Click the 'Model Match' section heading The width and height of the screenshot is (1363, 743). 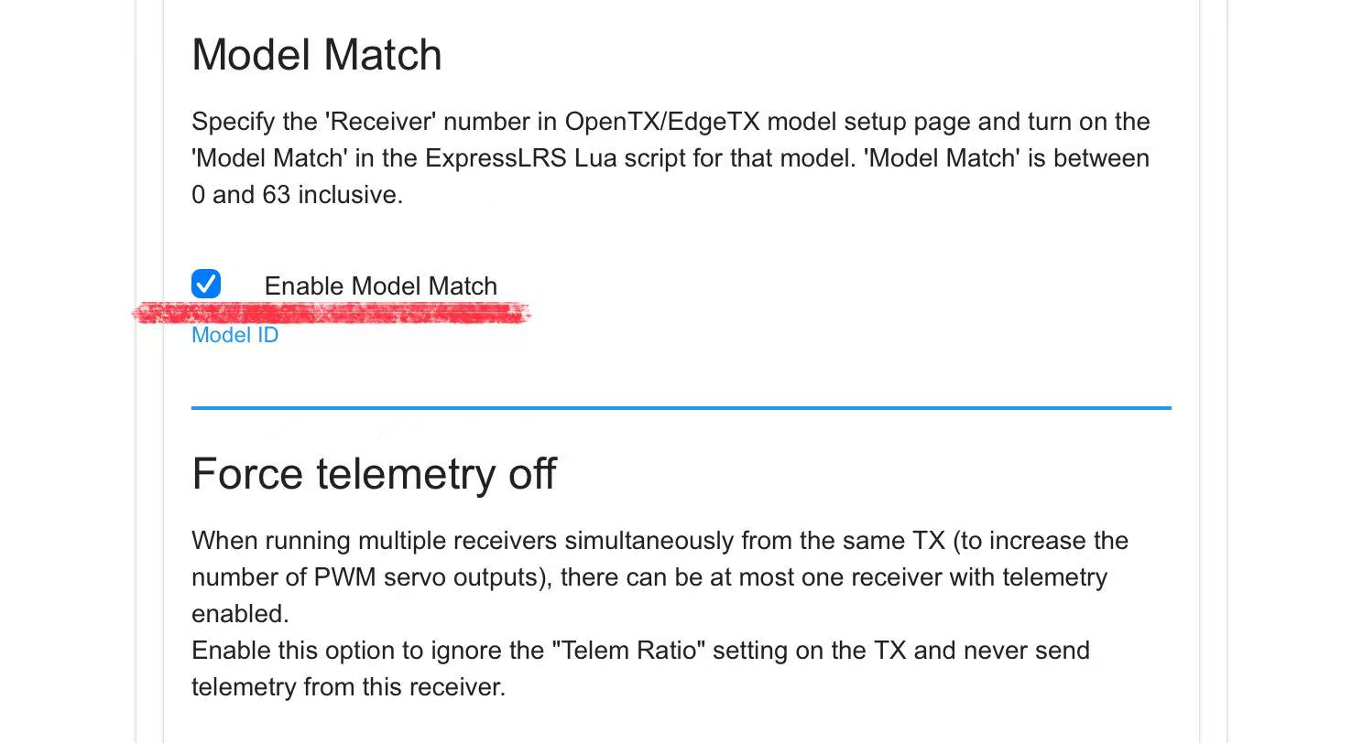pos(317,55)
